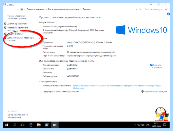Open the Панель управления breadcrumb

tap(35, 9)
